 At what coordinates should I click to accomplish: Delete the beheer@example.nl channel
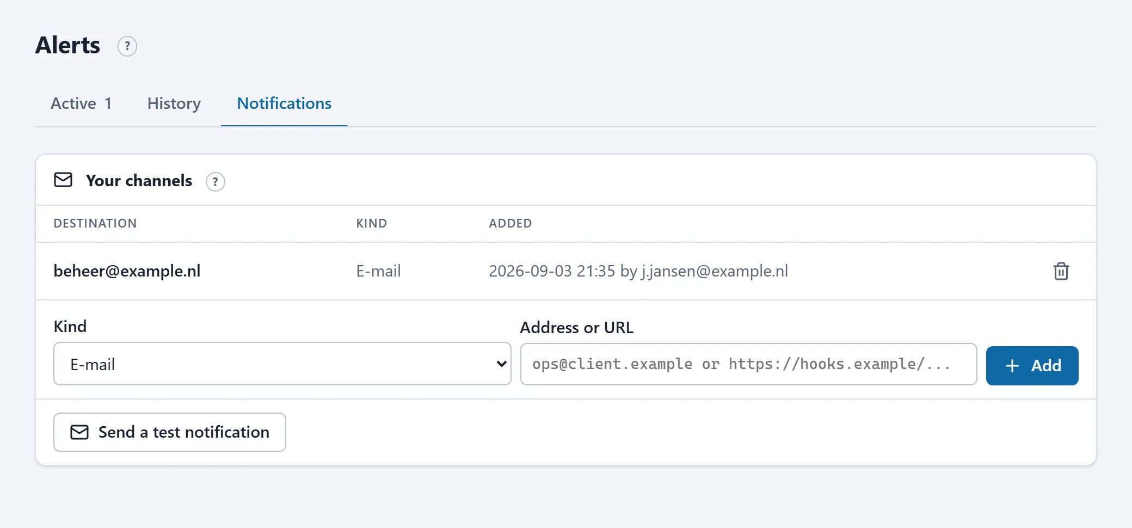[x=1061, y=271]
